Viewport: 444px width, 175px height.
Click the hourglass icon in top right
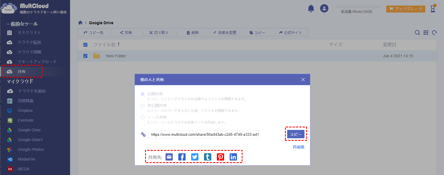[x=433, y=9]
